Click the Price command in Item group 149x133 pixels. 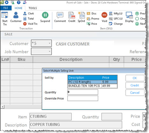92,24
